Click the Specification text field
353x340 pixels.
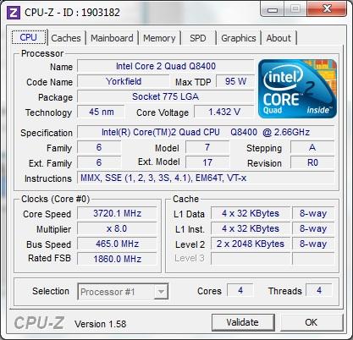(206, 132)
